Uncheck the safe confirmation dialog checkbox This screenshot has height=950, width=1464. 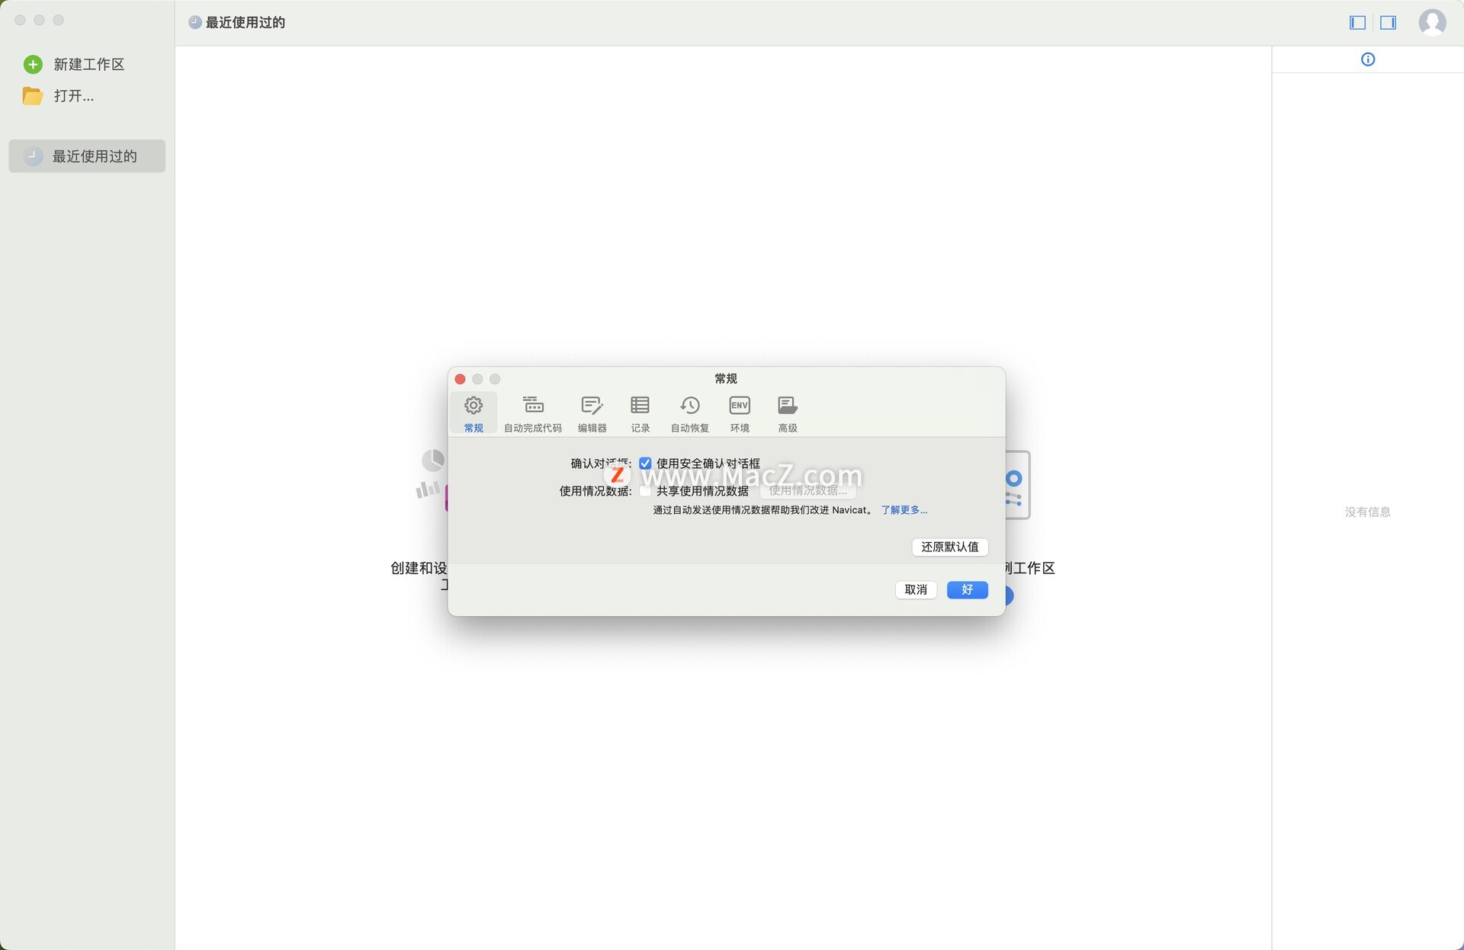pyautogui.click(x=645, y=464)
